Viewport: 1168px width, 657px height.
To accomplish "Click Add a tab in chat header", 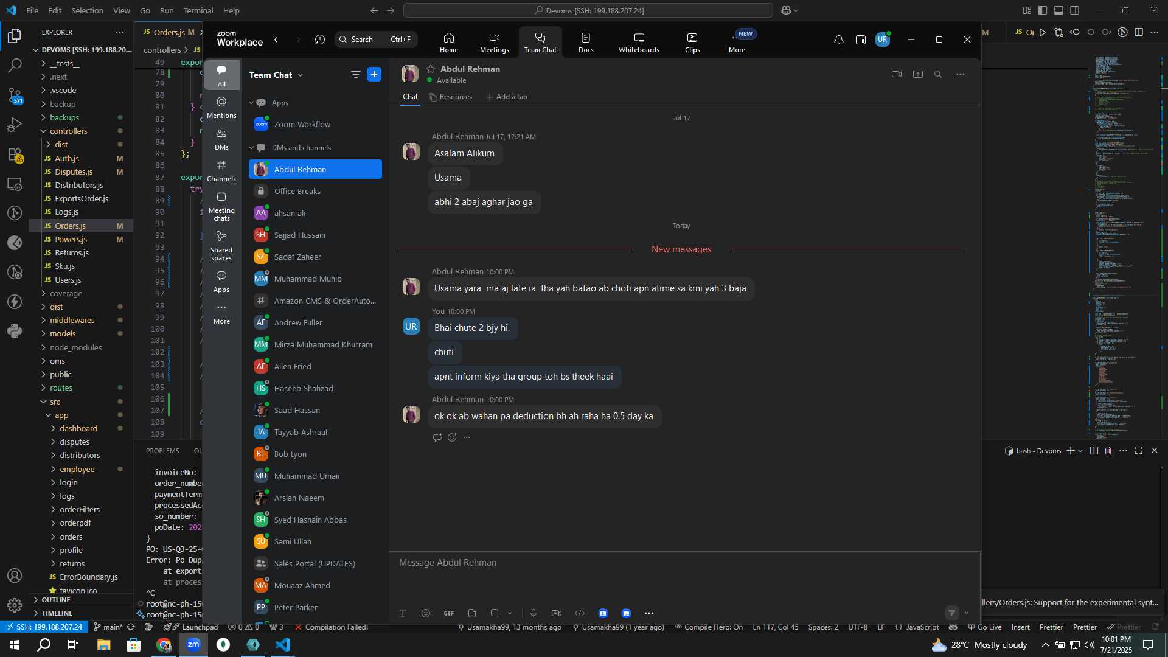I will [x=507, y=97].
